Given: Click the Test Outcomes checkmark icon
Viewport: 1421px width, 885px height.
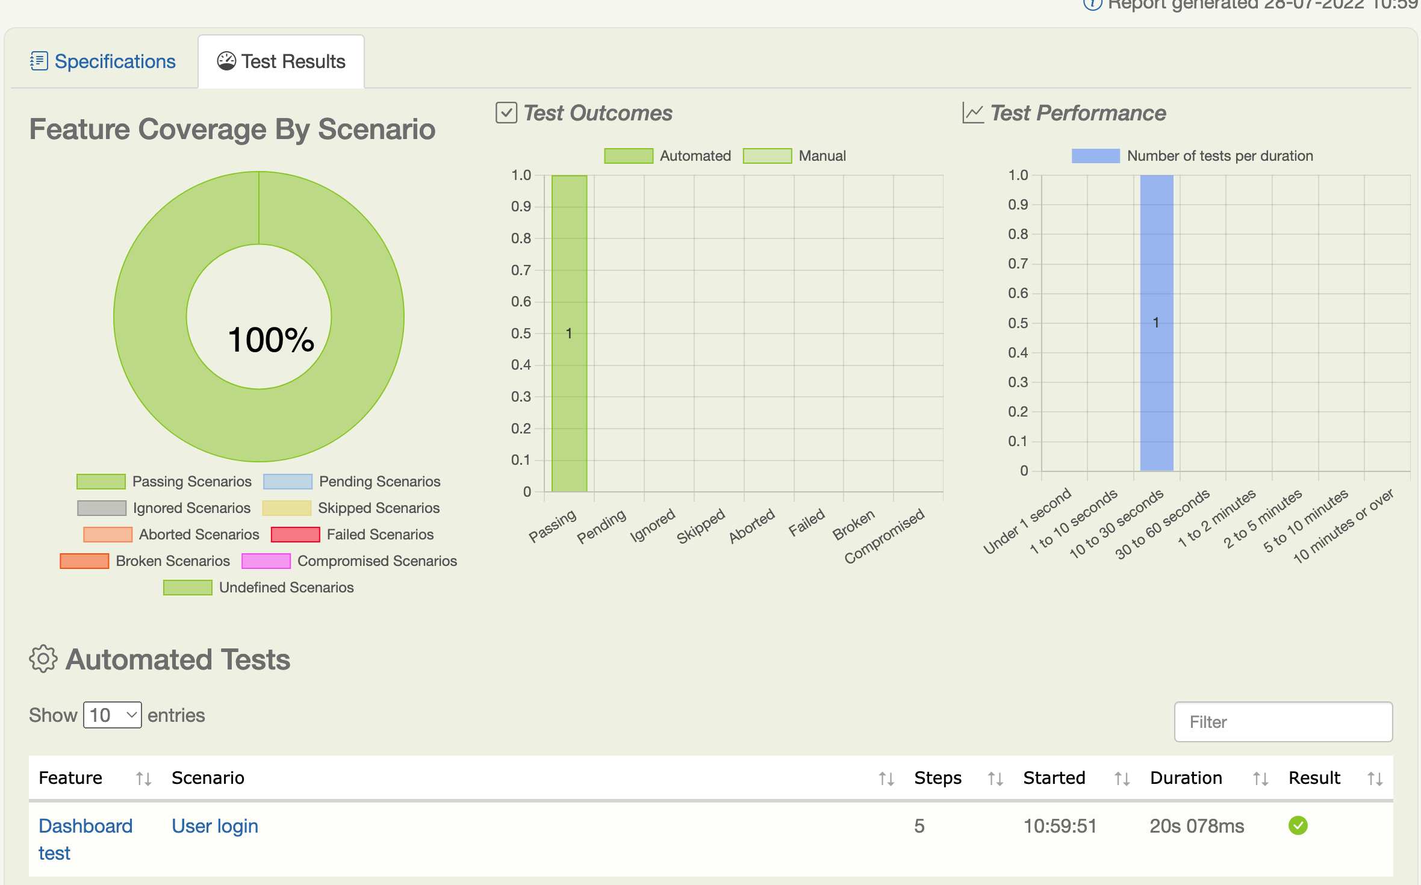Looking at the screenshot, I should click(506, 113).
